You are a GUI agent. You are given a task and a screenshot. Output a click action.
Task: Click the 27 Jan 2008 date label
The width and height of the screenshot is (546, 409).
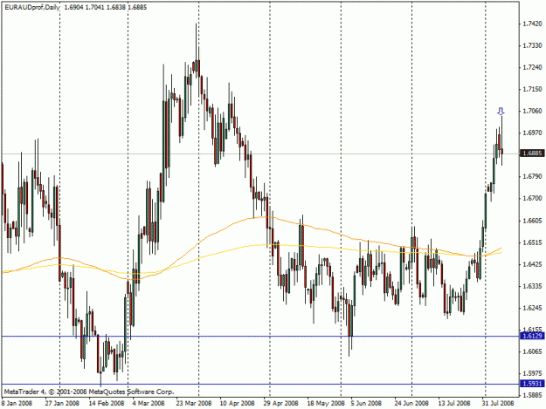click(x=62, y=404)
